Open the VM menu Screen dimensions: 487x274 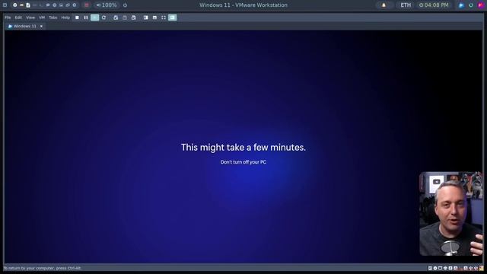[x=42, y=18]
